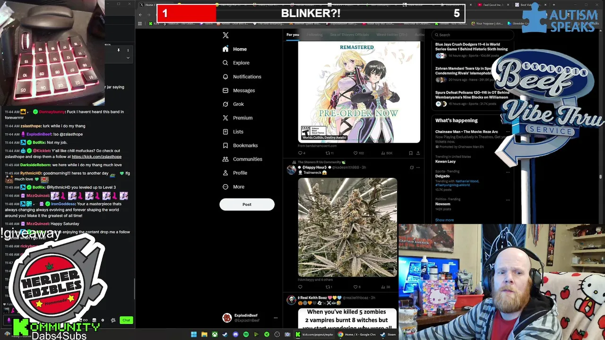Repost the Trainwreck post
605x340 pixels.
pos(329,287)
